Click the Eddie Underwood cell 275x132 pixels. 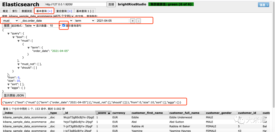coord(187,117)
